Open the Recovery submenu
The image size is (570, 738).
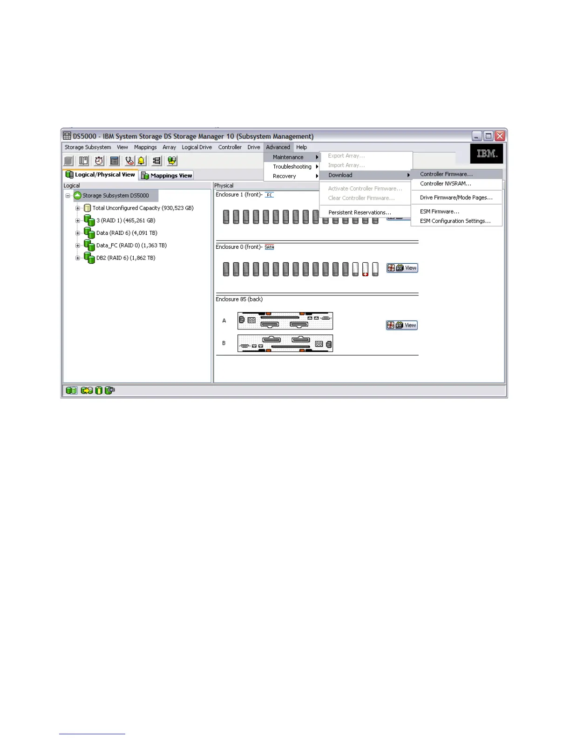click(292, 176)
